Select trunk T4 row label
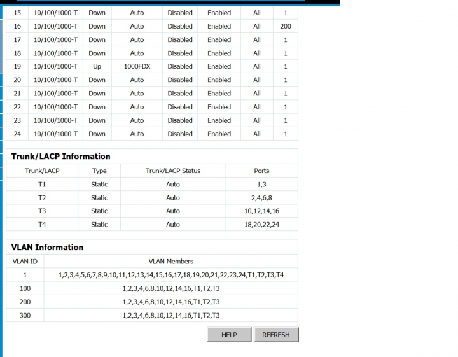458x357 pixels. tap(42, 225)
